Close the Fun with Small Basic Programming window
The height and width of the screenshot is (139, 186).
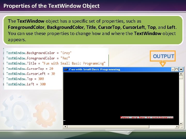(x=181, y=69)
